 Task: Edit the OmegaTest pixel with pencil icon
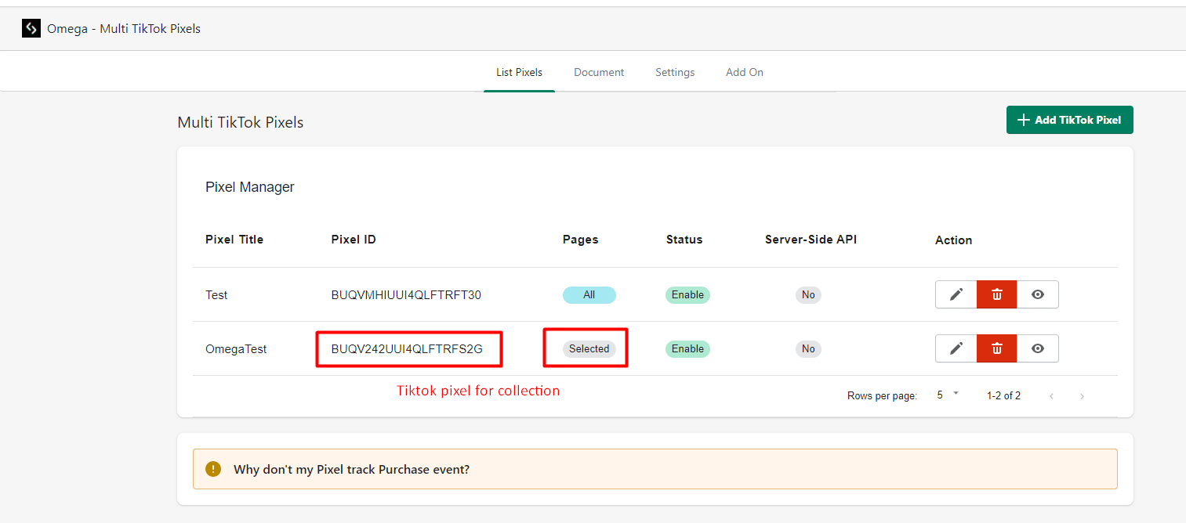point(956,348)
